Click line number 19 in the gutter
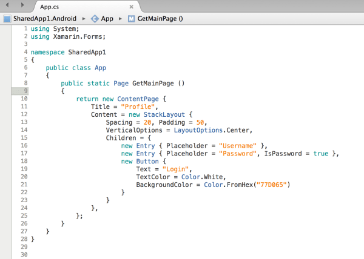 (24, 169)
